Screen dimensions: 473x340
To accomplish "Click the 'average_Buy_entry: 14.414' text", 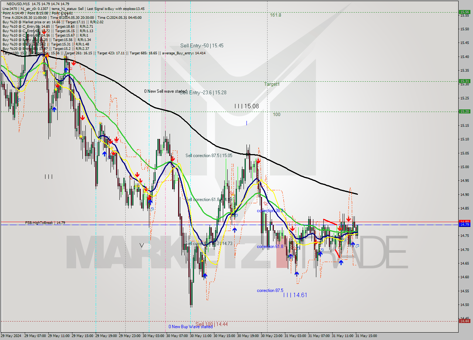I will [184, 53].
